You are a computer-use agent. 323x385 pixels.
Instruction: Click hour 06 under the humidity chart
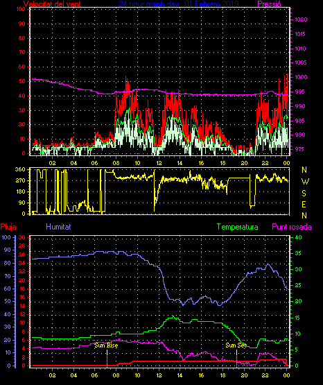tap(95, 375)
